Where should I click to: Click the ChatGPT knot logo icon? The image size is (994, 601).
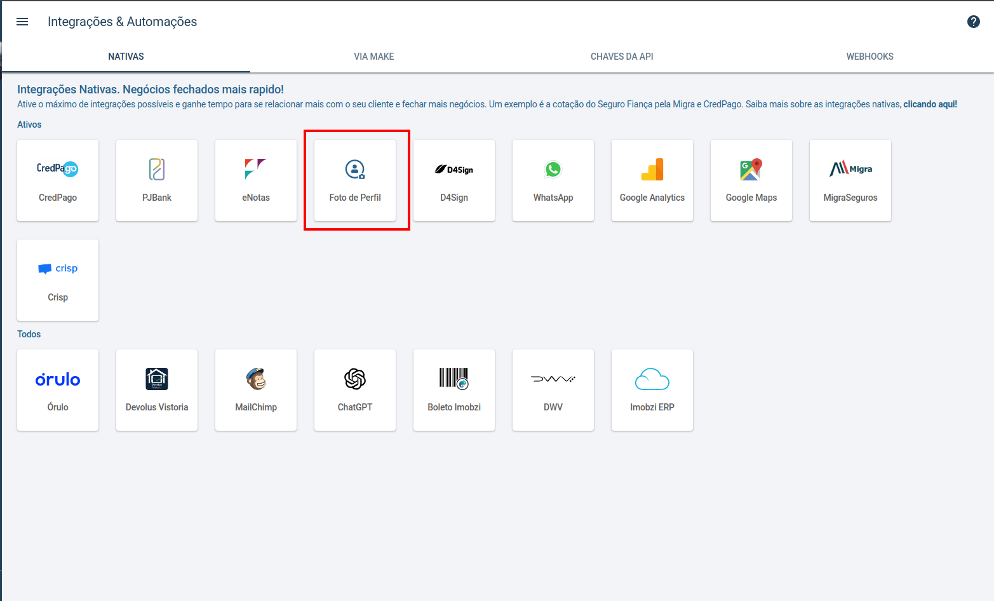coord(355,379)
